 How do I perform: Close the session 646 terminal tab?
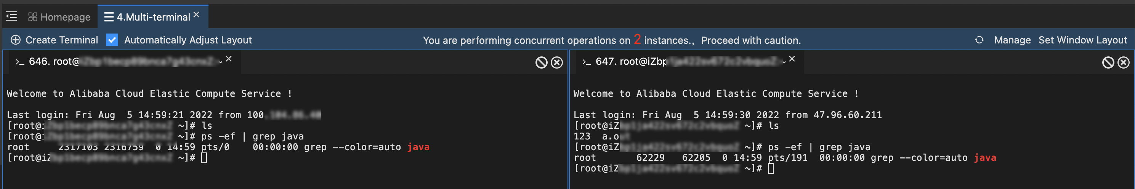coord(229,59)
